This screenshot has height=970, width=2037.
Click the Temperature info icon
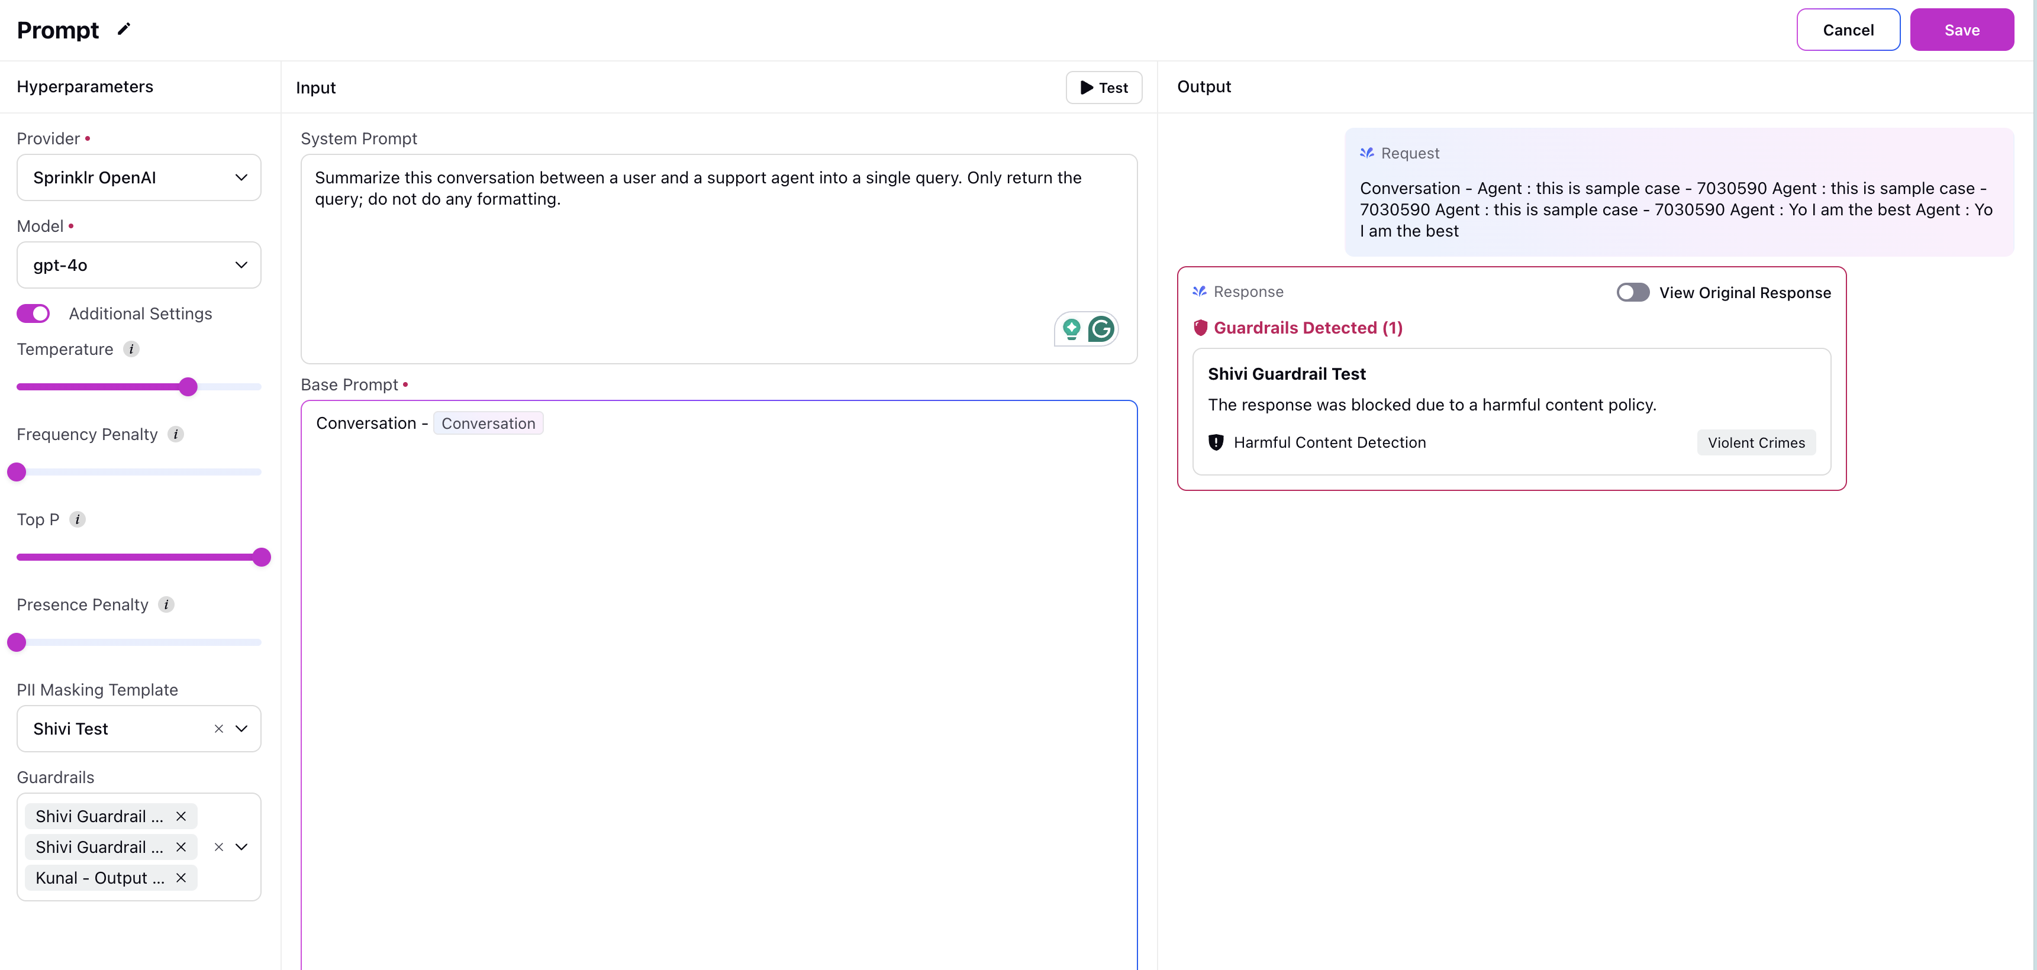[x=131, y=350]
